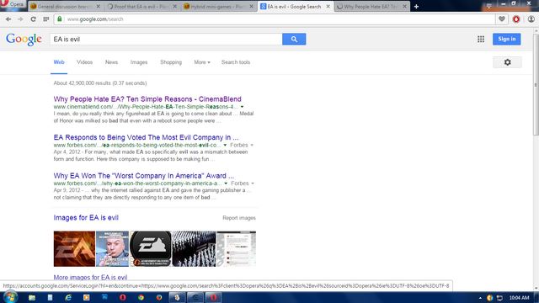Image resolution: width=539 pixels, height=303 pixels.
Task: Open the search settings gear button
Action: (x=507, y=62)
